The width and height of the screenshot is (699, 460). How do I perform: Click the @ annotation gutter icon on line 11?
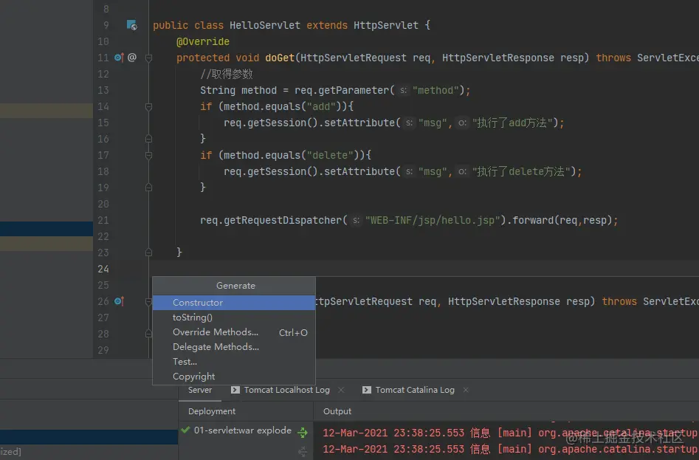pyautogui.click(x=132, y=58)
